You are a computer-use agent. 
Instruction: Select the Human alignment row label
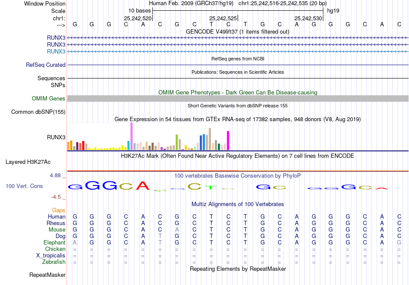(x=56, y=217)
